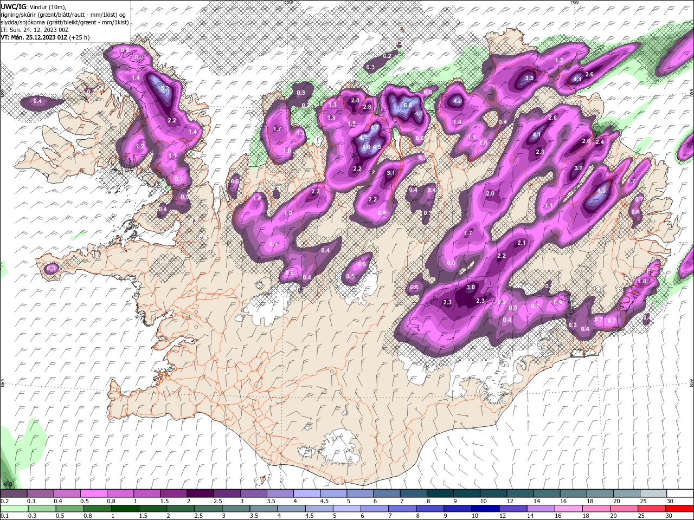Click the '4.0' snowfall value on map
The width and height of the screenshot is (694, 520).
tap(458, 101)
